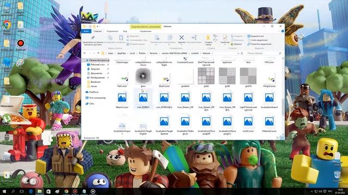Switch to large icons view in status bar

click(x=282, y=138)
